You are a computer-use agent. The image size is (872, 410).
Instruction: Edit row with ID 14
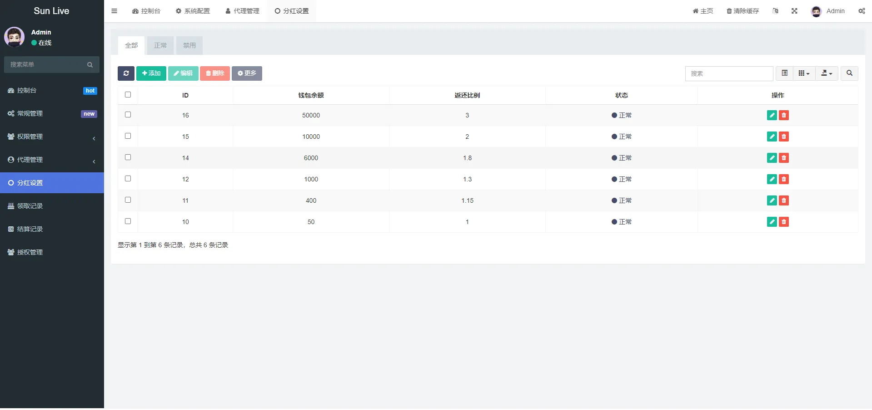pos(772,158)
